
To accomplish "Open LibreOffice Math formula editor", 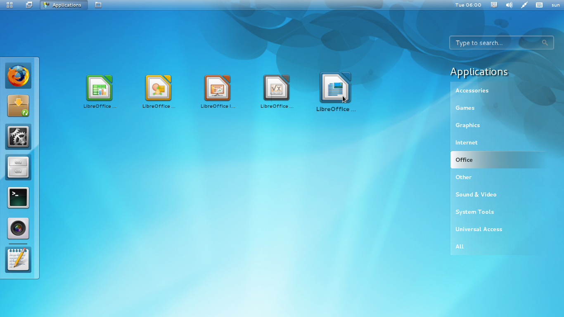I will [x=276, y=88].
